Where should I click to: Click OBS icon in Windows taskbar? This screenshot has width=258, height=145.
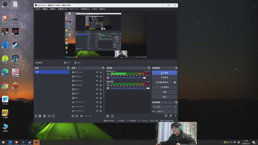click(x=36, y=142)
